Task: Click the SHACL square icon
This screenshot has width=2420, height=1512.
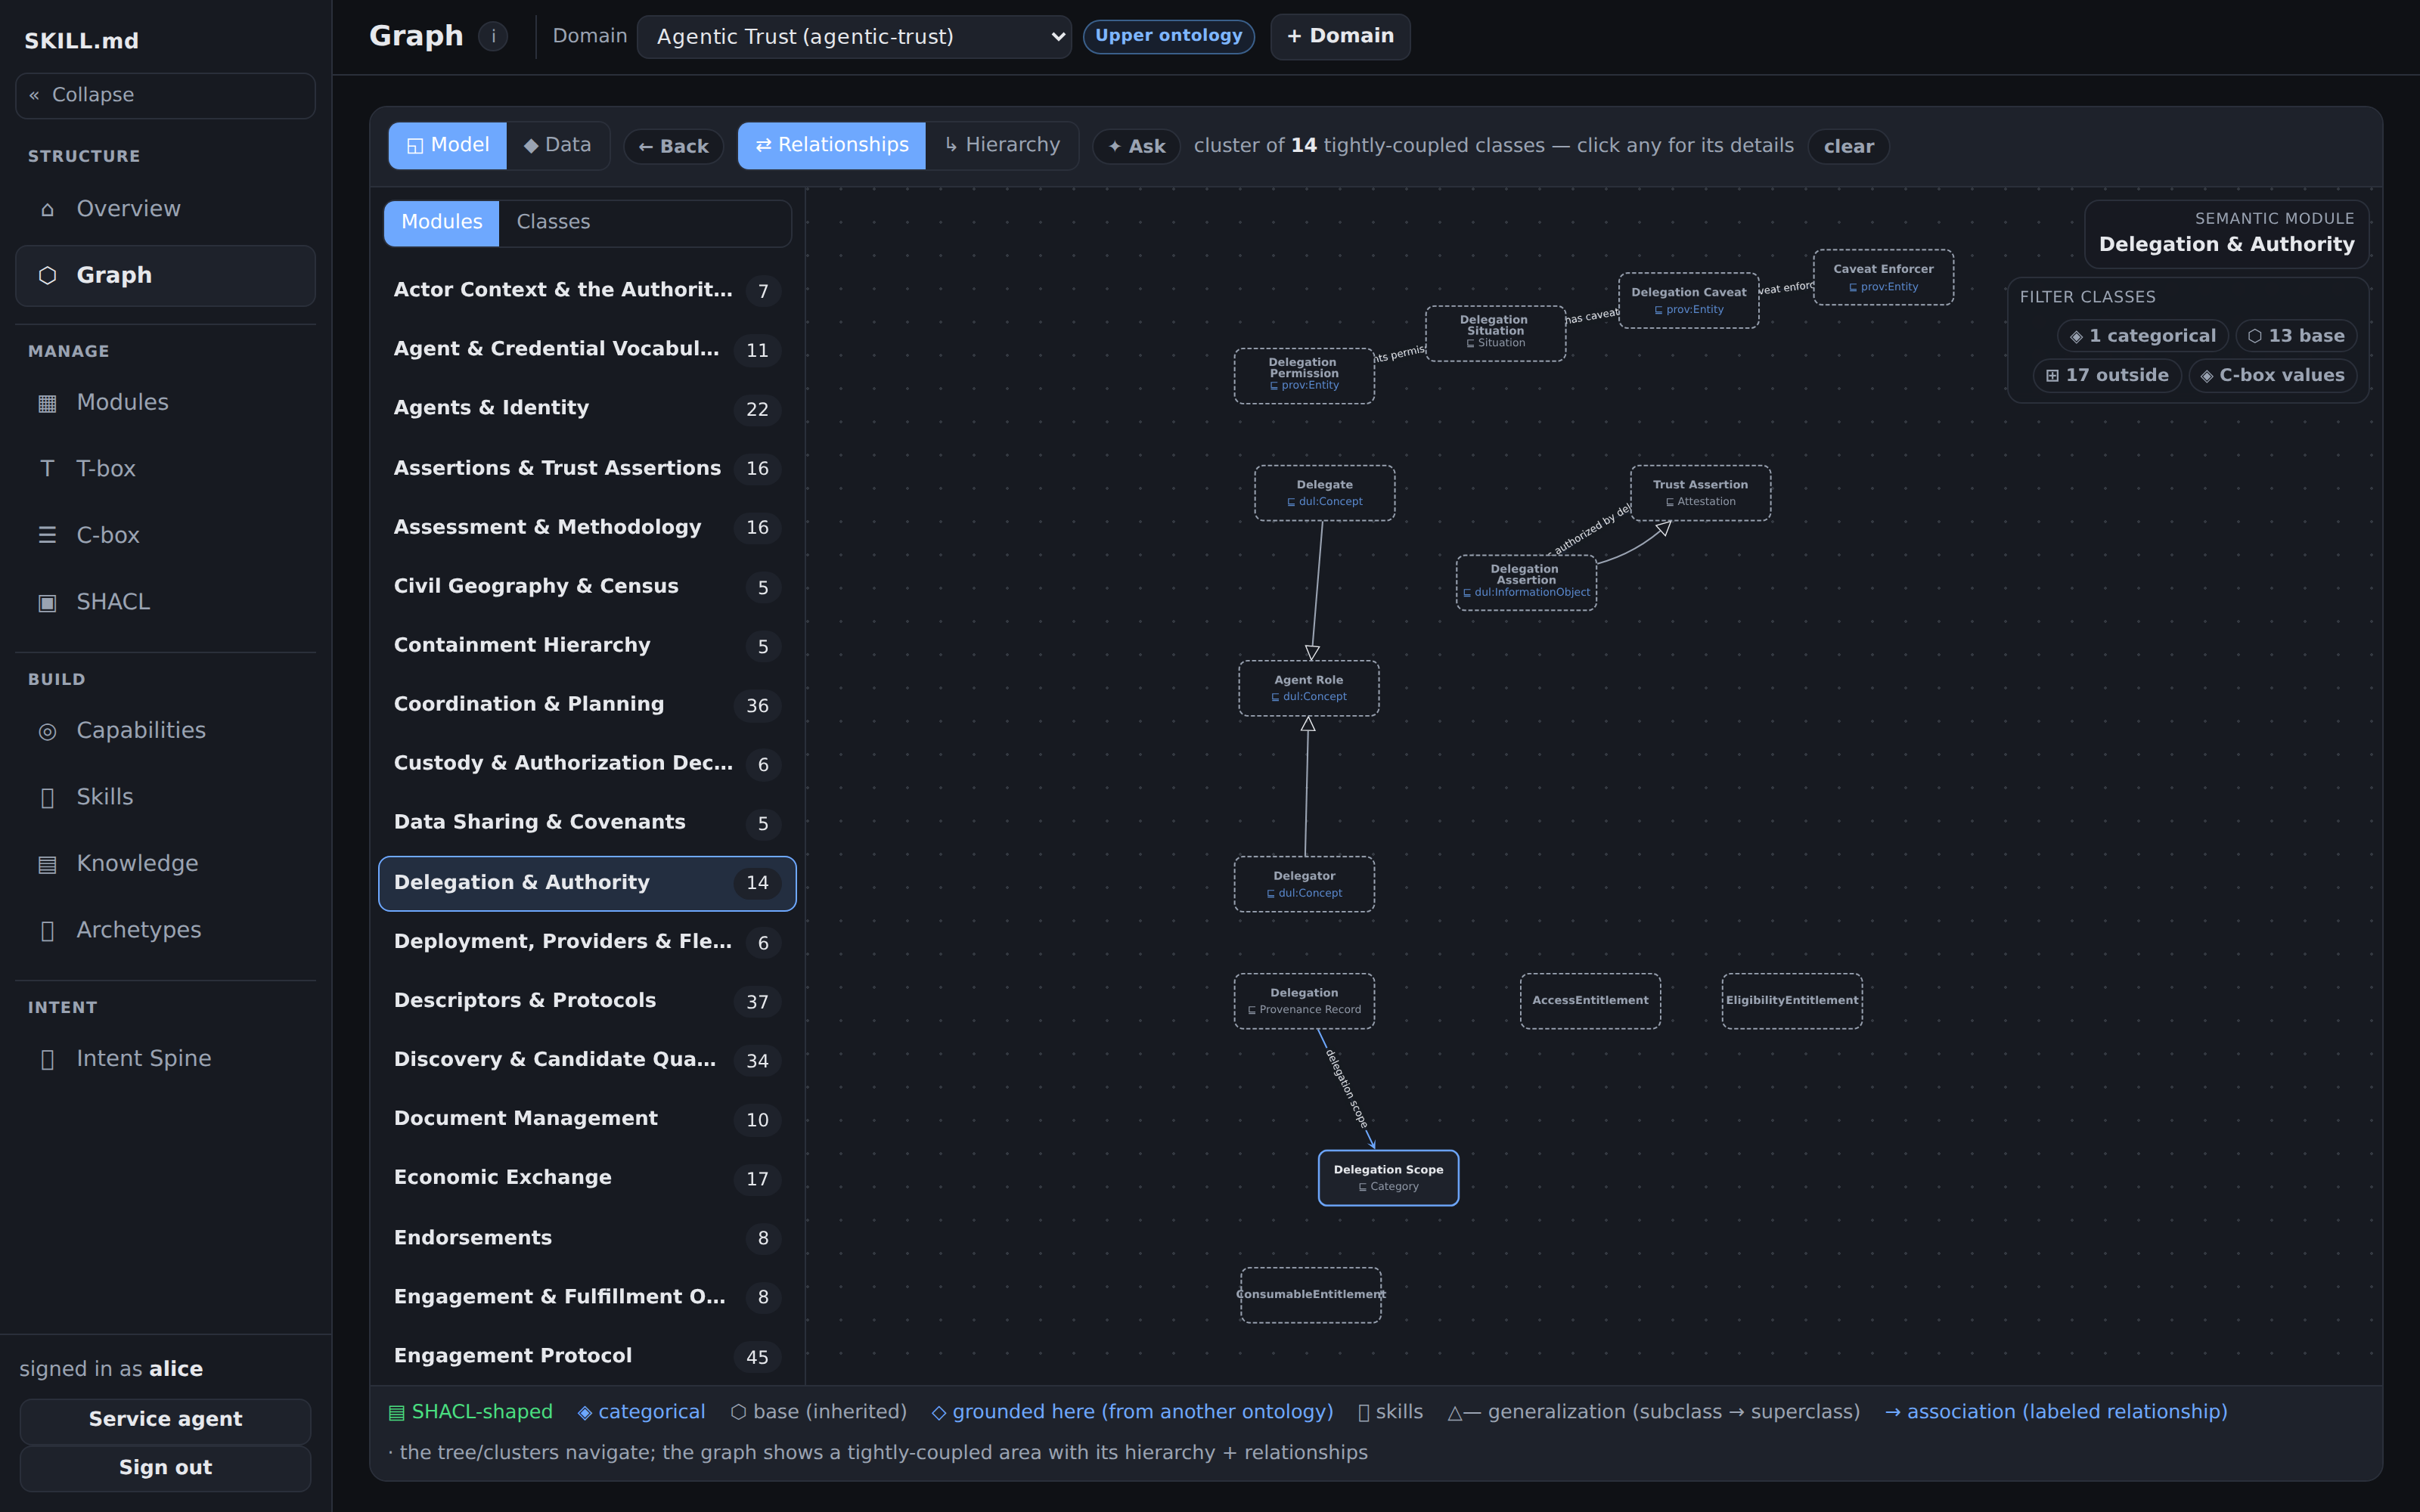Action: pos(47,602)
